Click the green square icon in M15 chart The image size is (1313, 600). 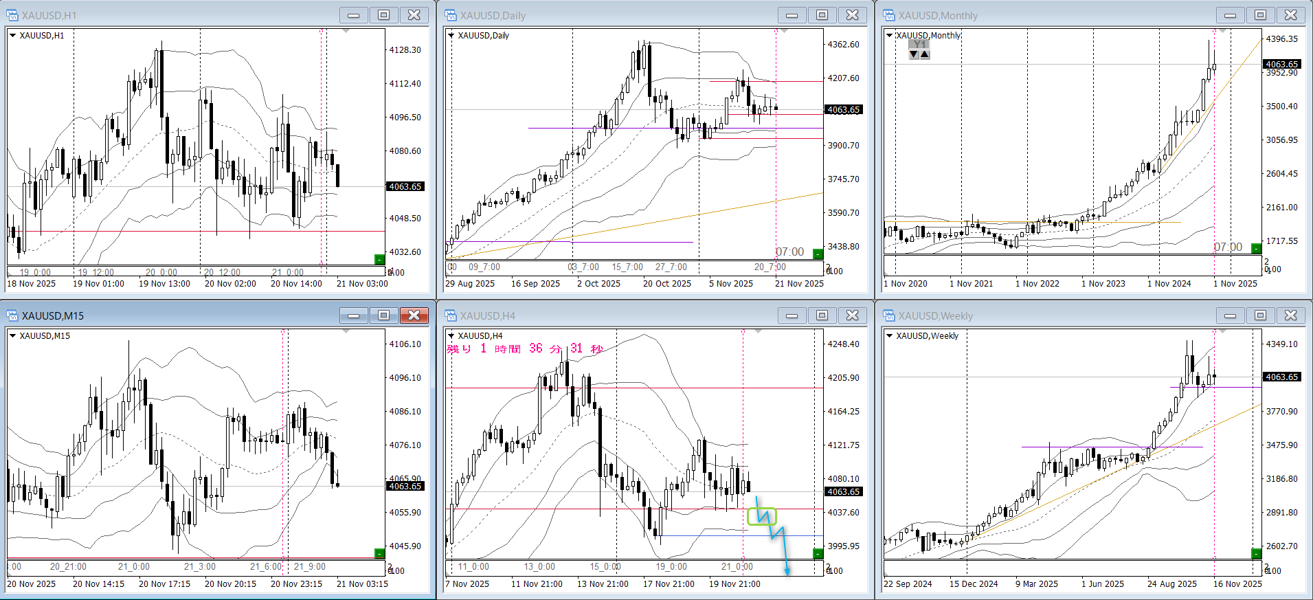pyautogui.click(x=379, y=553)
